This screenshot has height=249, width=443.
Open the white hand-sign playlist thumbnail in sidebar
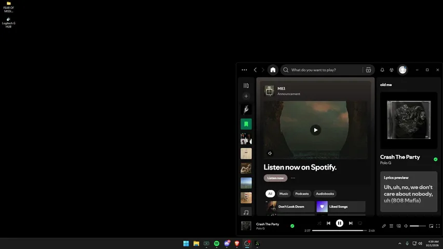pyautogui.click(x=246, y=109)
